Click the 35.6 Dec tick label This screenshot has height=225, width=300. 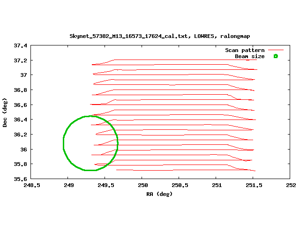coord(20,179)
